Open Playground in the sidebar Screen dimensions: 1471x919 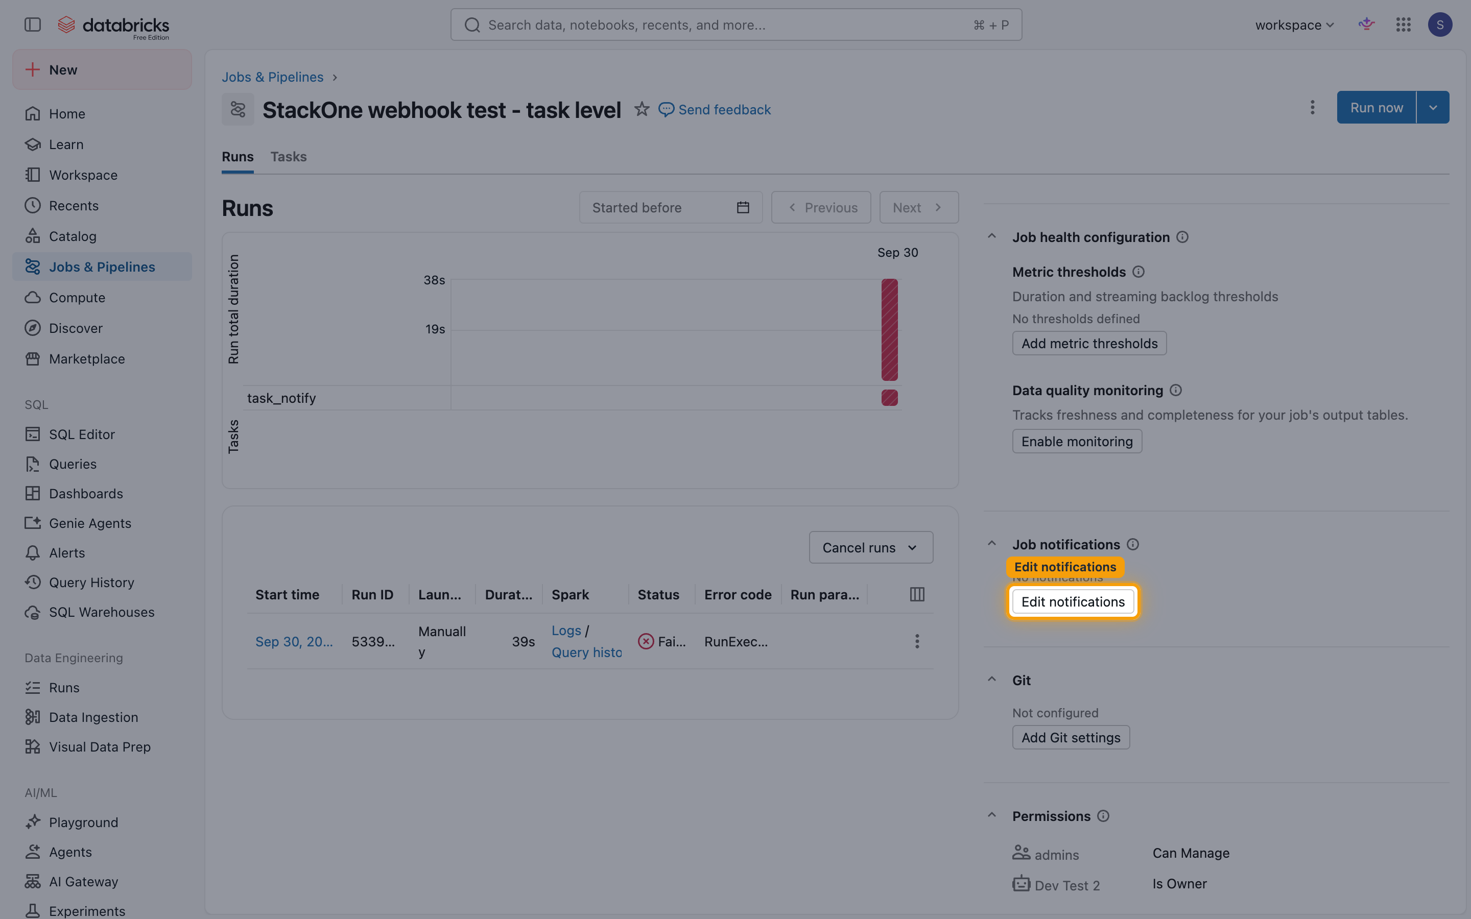(x=102, y=823)
